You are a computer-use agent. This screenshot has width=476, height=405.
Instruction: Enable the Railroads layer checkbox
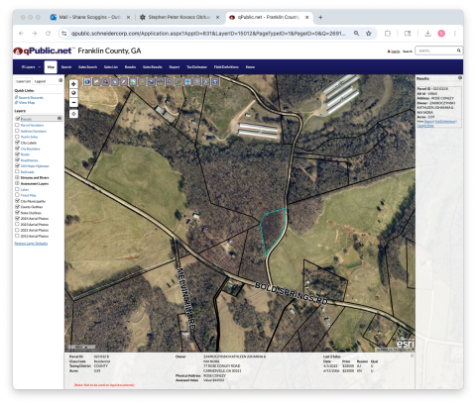click(17, 171)
